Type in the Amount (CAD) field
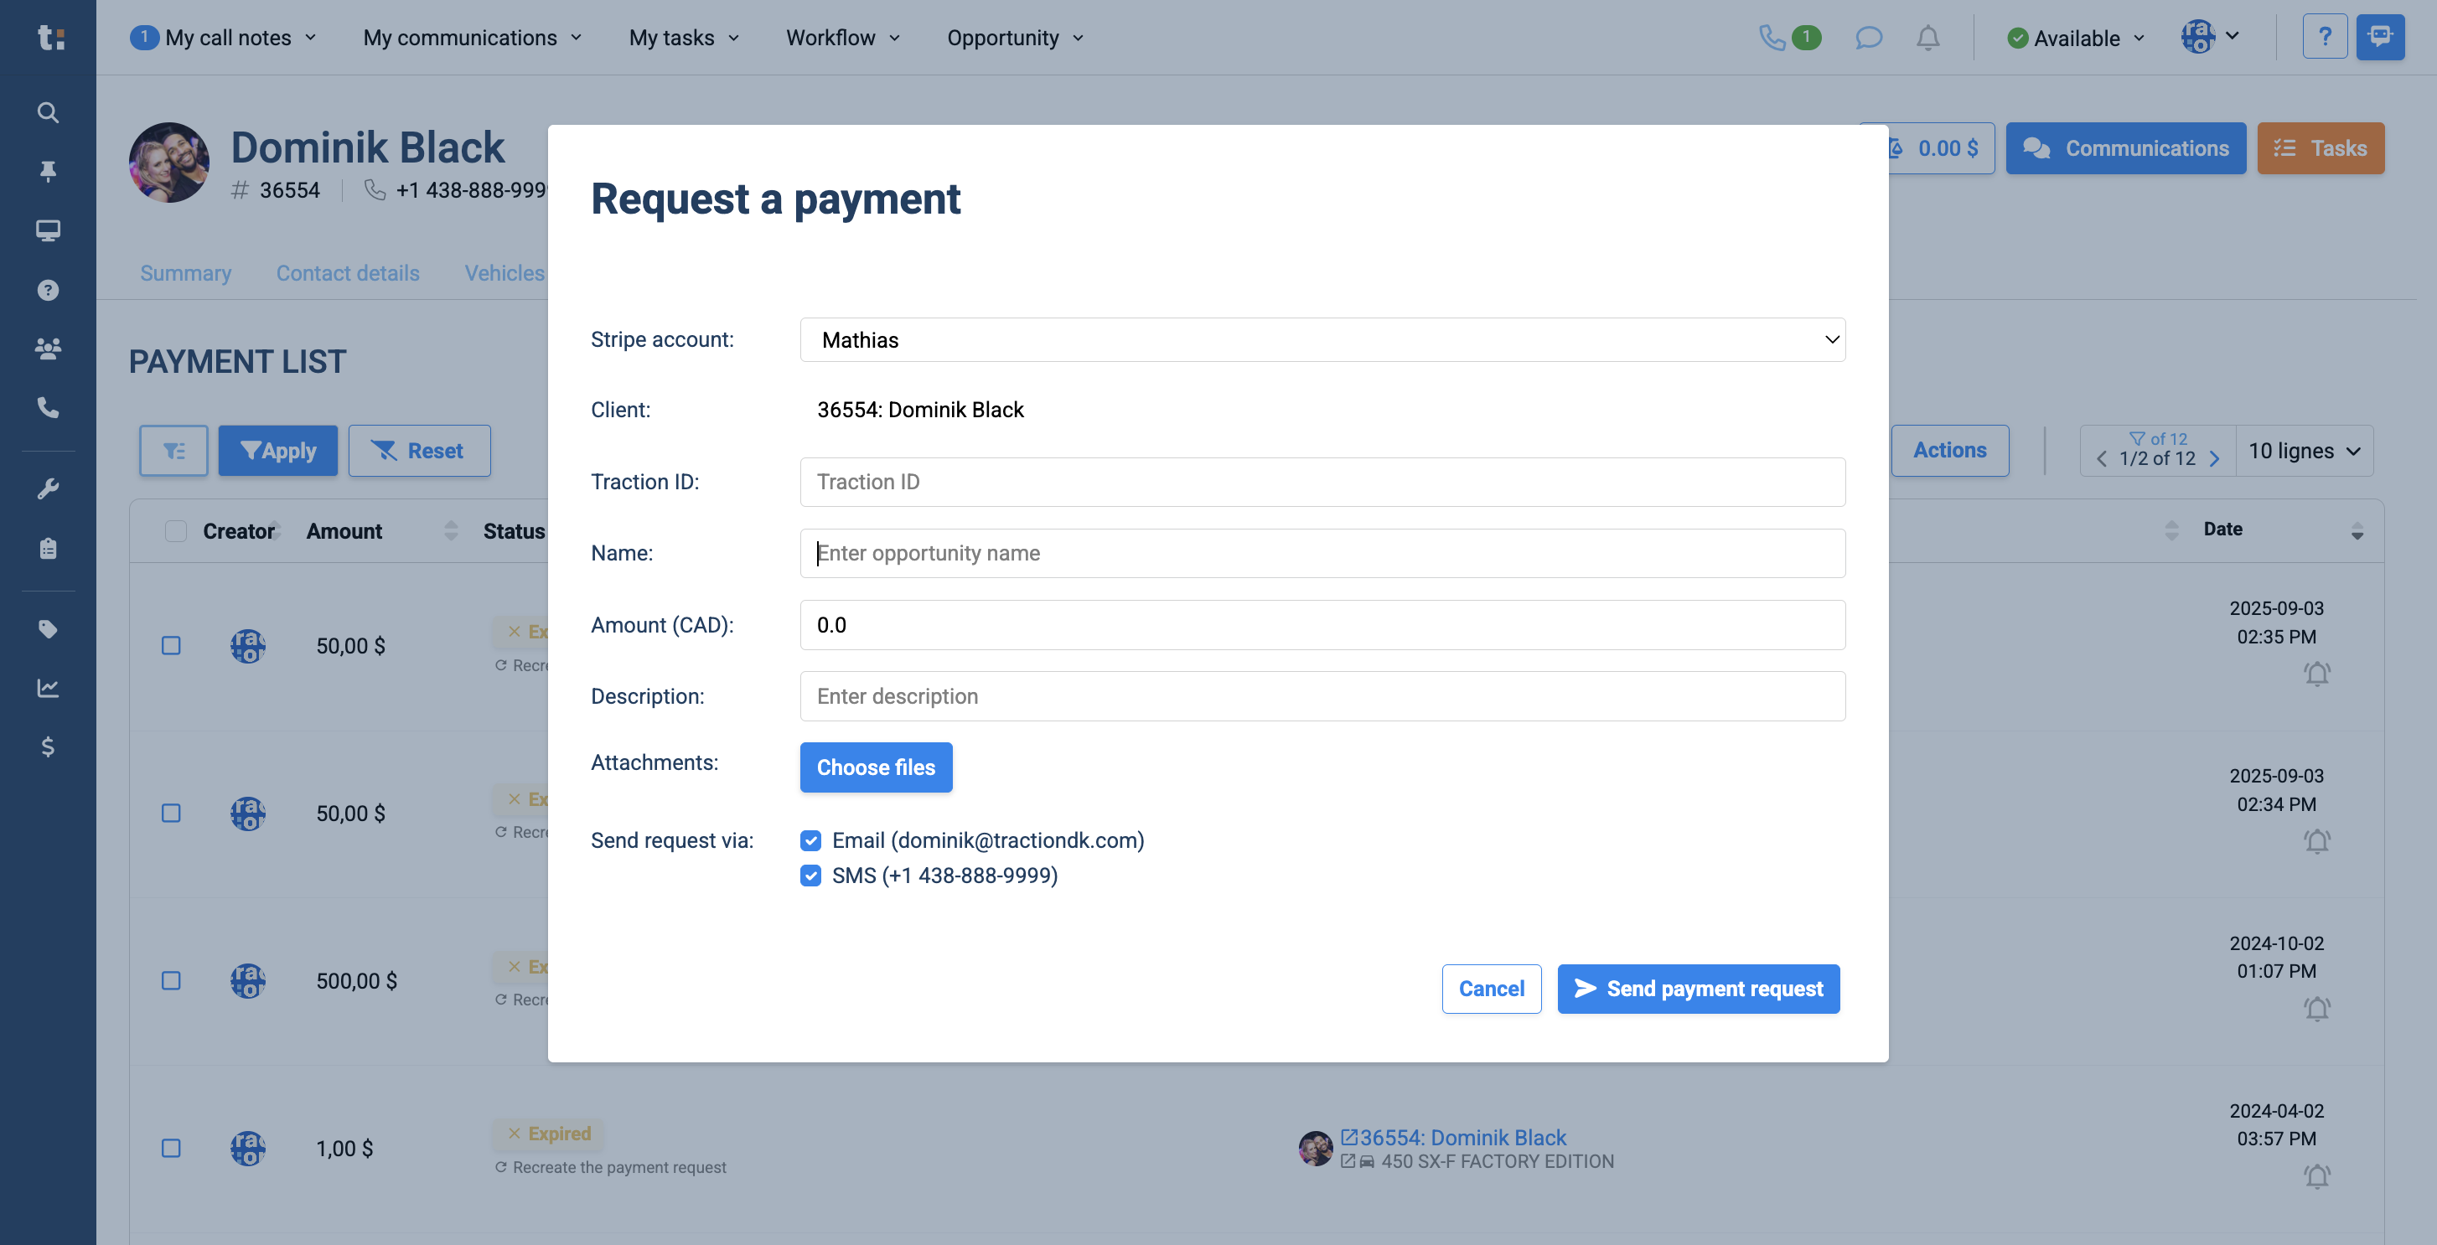Screen dimensions: 2437x1245 coord(1322,624)
